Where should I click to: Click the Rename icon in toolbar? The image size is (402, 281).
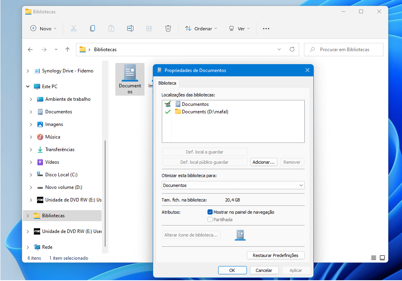130,28
